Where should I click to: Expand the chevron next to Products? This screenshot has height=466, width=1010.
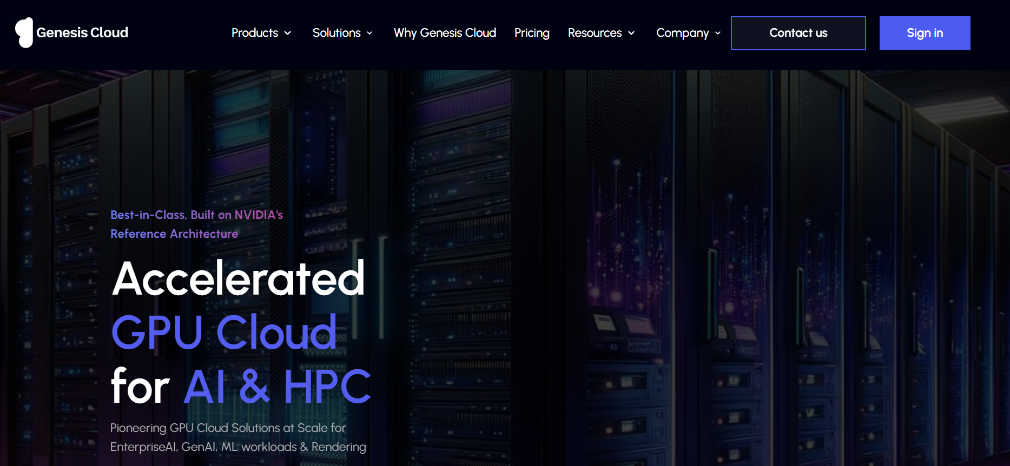288,34
